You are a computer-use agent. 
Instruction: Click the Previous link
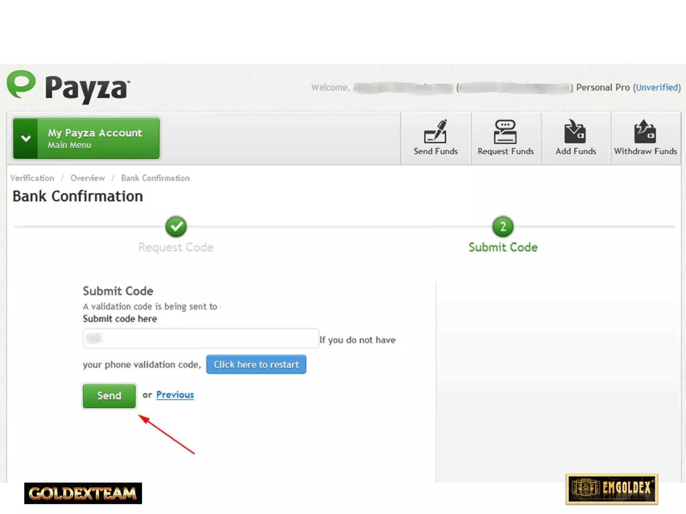click(175, 395)
